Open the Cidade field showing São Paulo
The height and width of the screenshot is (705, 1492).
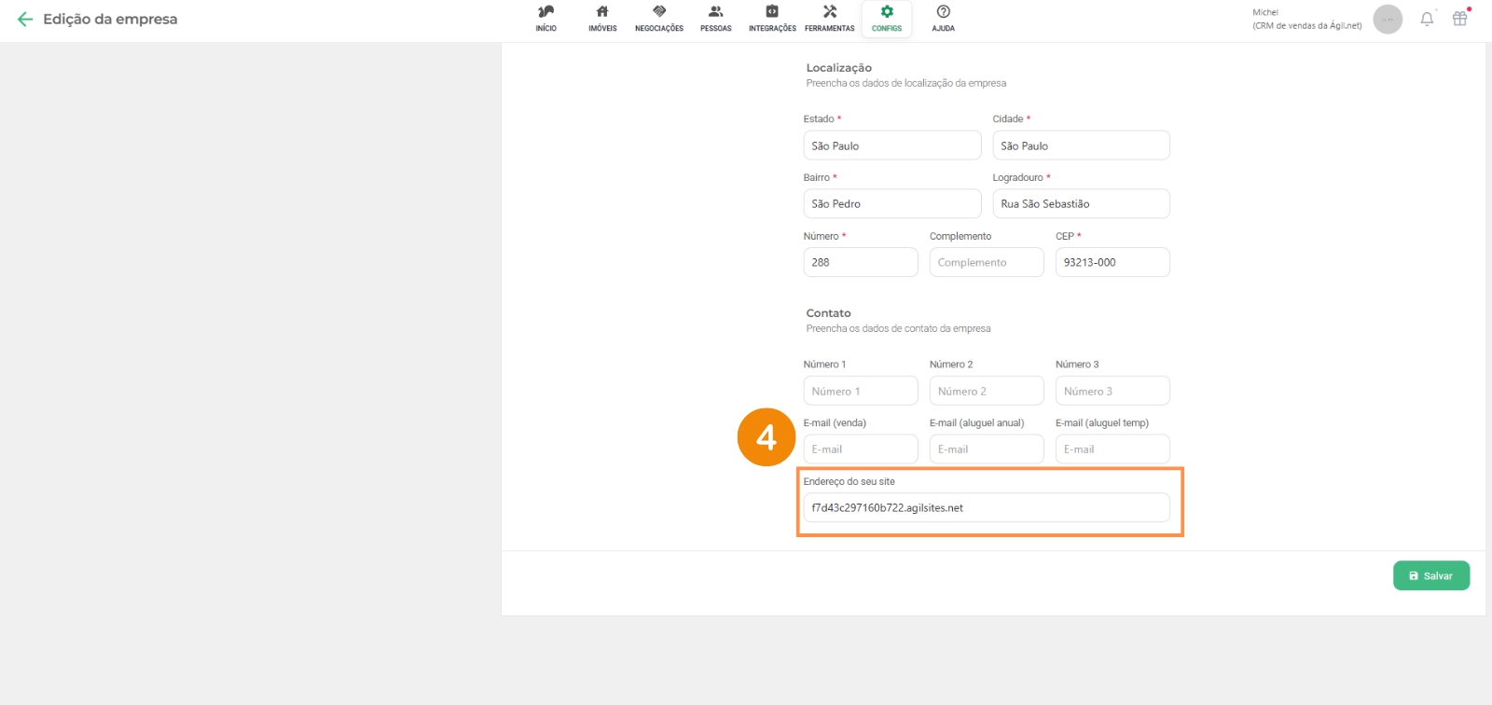[x=1081, y=145]
